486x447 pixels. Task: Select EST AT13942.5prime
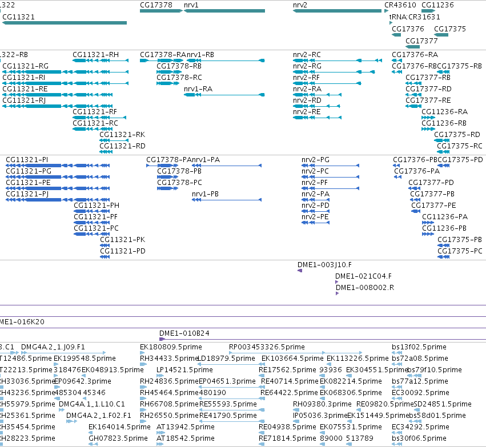186,427
